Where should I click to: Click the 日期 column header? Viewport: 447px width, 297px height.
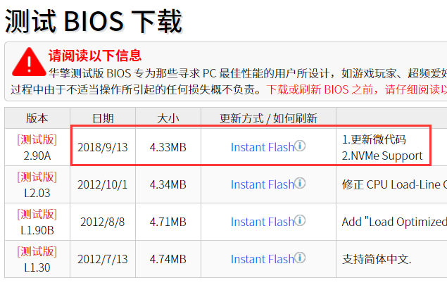[x=103, y=118]
